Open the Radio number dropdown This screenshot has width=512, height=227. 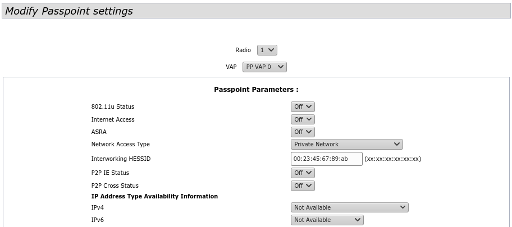(267, 50)
